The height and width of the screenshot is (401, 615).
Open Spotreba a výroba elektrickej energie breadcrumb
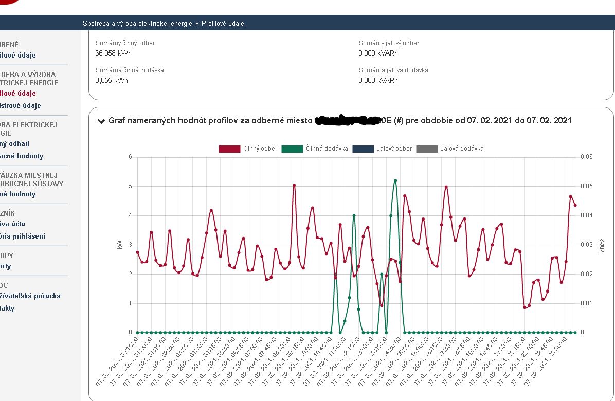coord(137,24)
